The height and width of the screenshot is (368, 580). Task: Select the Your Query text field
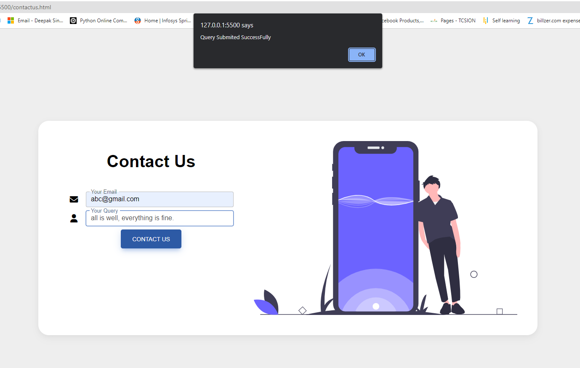click(x=160, y=218)
